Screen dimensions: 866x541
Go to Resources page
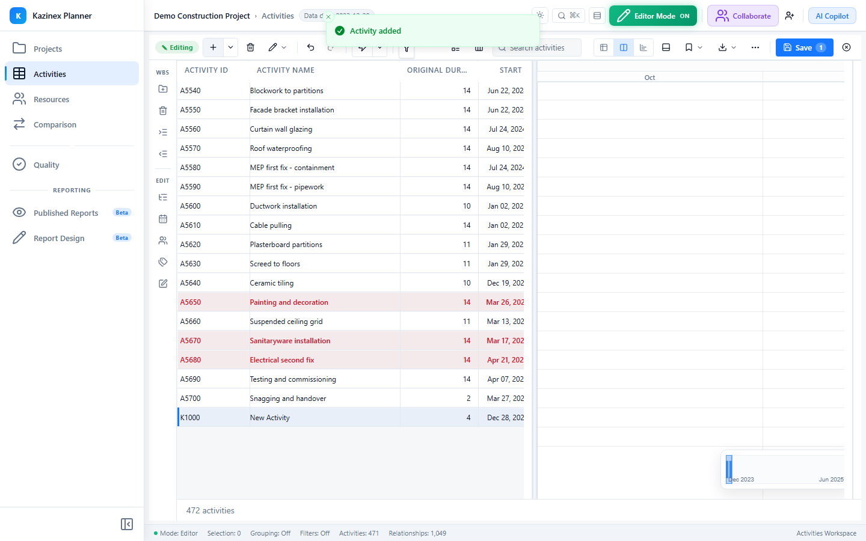[x=72, y=99]
